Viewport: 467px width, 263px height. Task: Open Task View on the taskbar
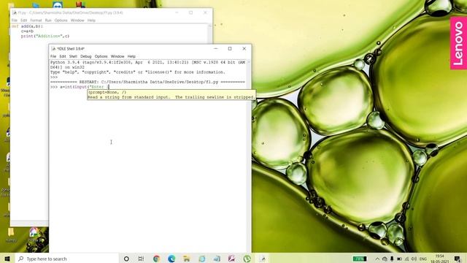coord(141,259)
